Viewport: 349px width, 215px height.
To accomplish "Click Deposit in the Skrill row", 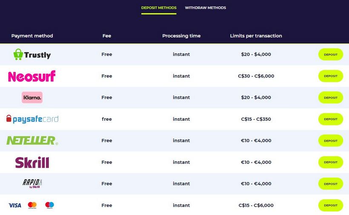I will (x=331, y=162).
